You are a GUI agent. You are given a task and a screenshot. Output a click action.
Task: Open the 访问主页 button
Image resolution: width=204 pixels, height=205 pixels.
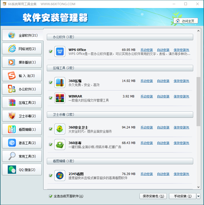[x=186, y=21]
